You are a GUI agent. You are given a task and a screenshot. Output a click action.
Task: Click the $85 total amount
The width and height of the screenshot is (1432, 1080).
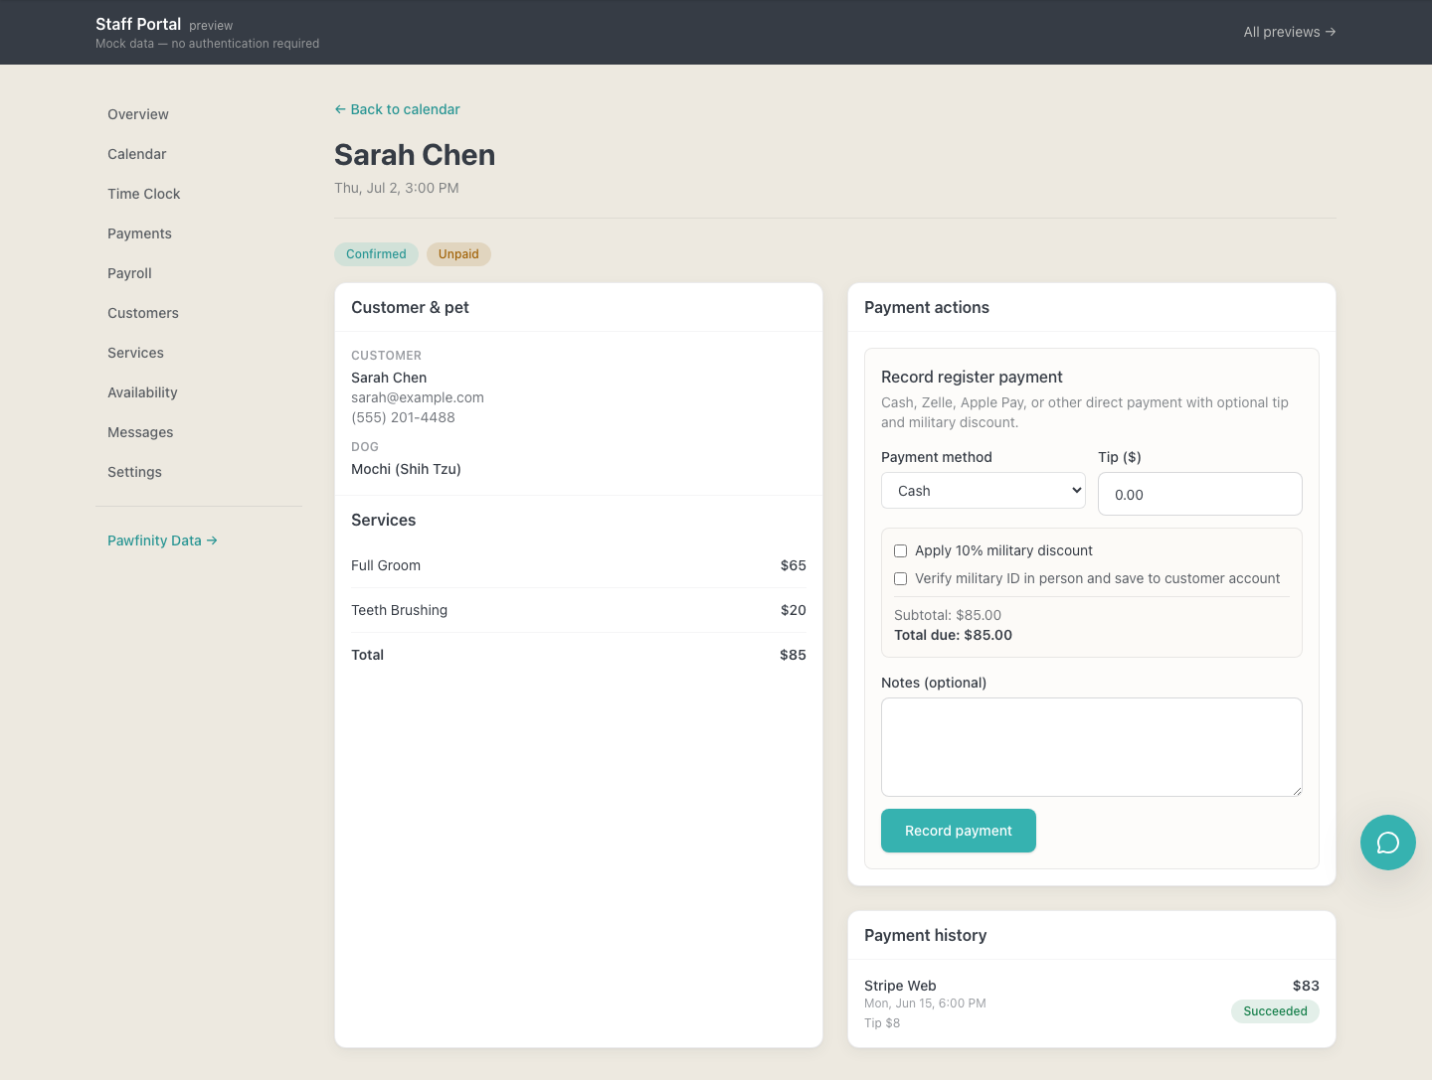pos(793,655)
